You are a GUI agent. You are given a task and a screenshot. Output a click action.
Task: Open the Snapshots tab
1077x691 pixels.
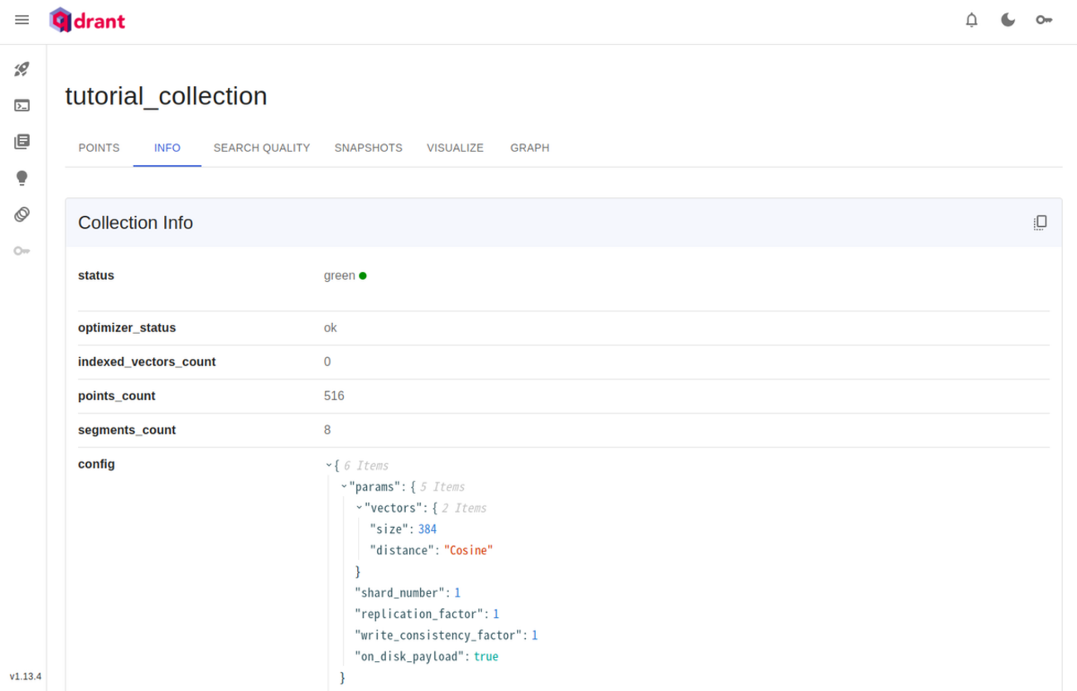pos(369,147)
